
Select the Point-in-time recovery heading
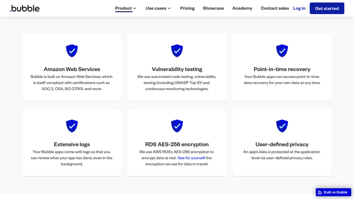[282, 69]
